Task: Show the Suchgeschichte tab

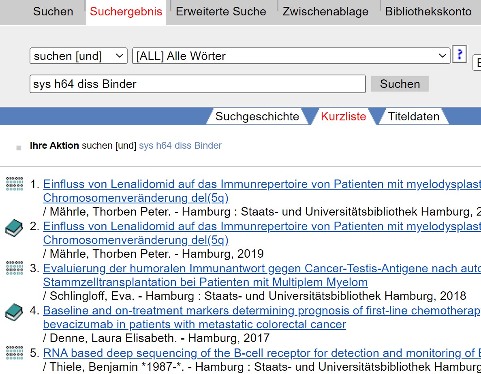Action: point(257,117)
